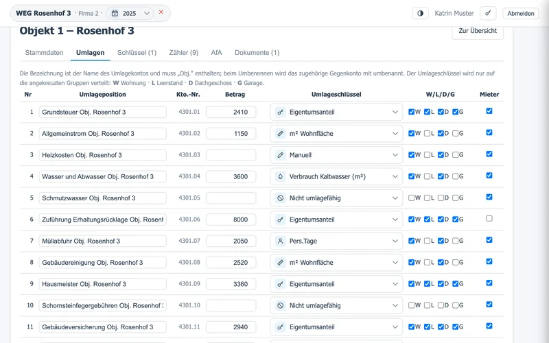
Task: Click the prohibited icon in Schmutzwasser row
Action: [x=280, y=198]
